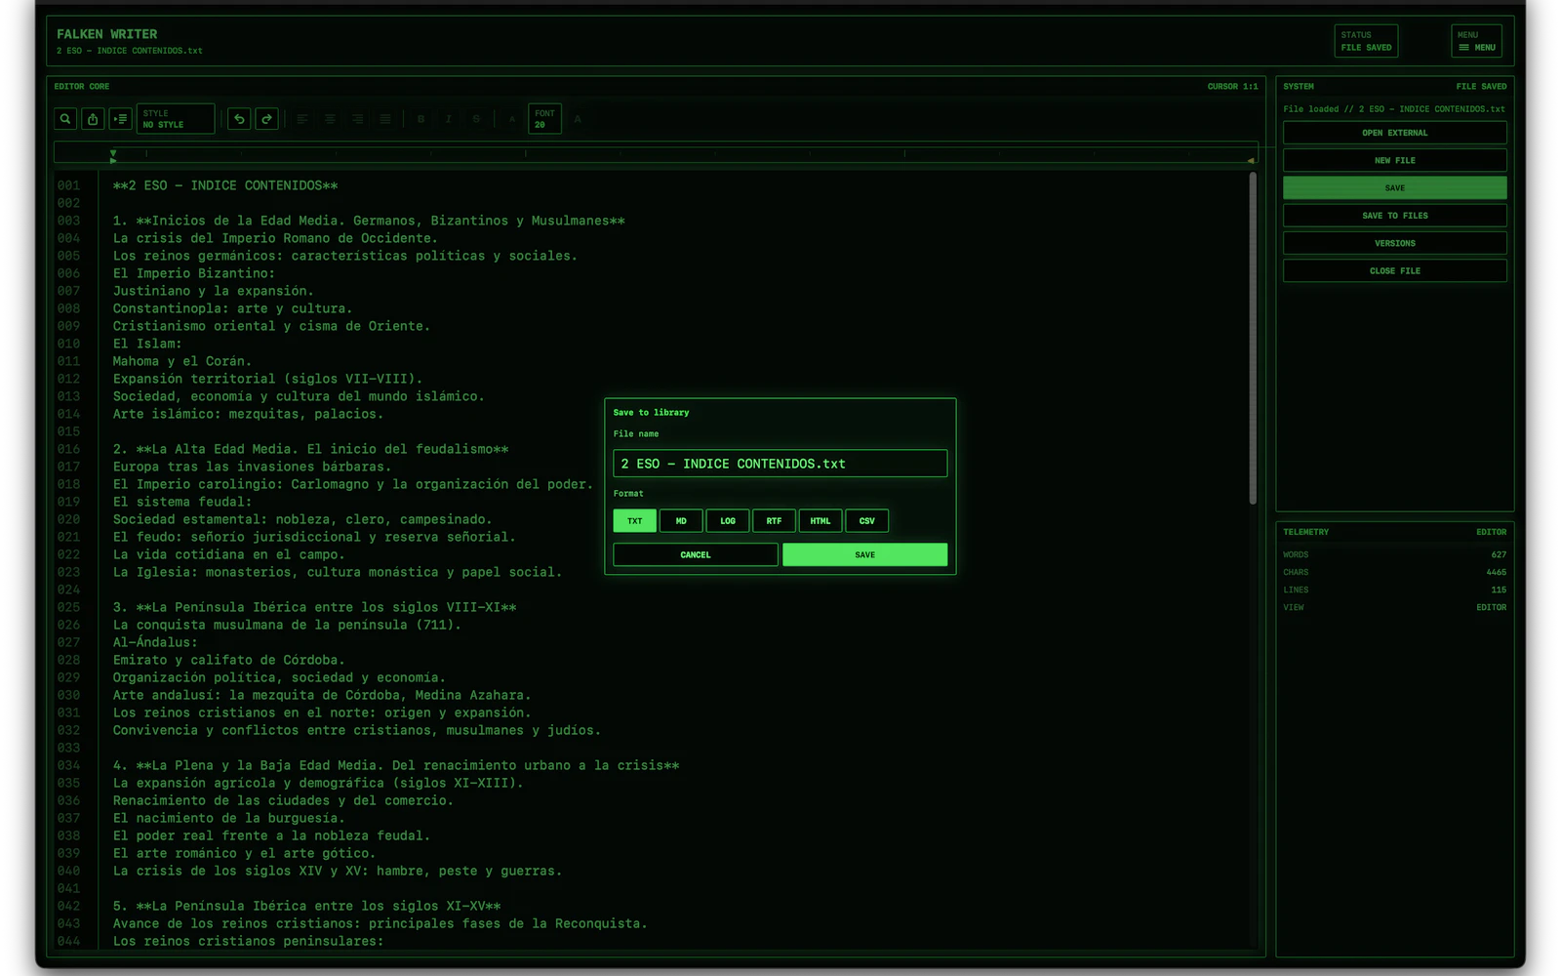This screenshot has width=1561, height=976.
Task: Undo the last edit
Action: 239,119
